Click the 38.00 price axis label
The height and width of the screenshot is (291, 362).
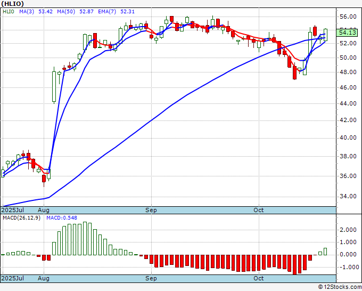click(x=348, y=157)
